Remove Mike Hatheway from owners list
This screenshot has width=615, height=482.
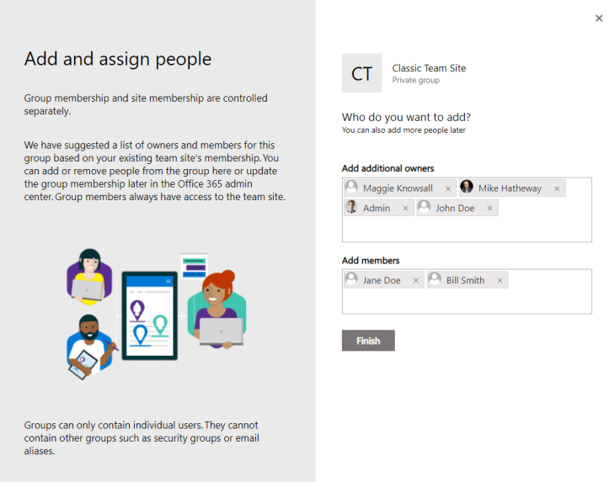[x=557, y=188]
